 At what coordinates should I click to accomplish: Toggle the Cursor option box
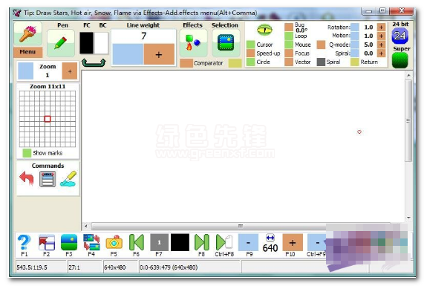pos(251,45)
